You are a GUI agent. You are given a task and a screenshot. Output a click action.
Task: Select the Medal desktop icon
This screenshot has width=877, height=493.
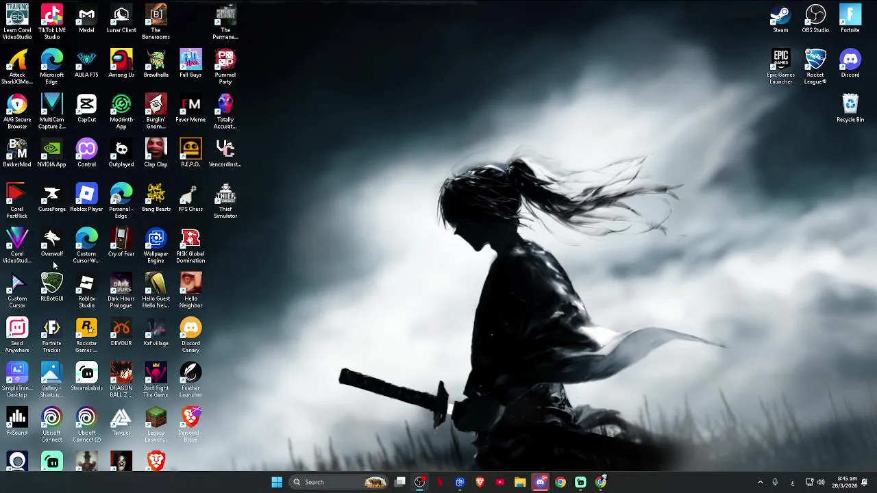(x=86, y=19)
